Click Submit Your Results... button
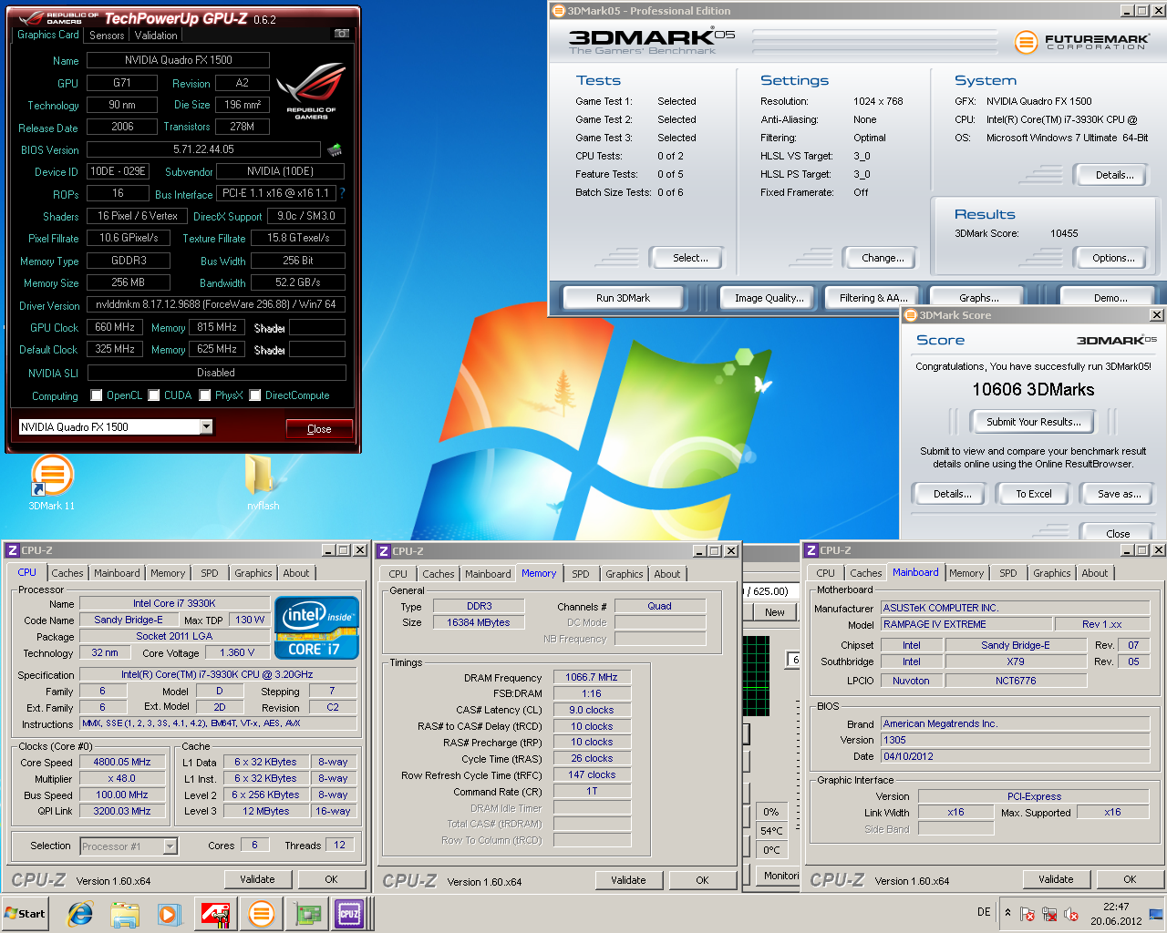Viewport: 1167px width, 933px height. point(1034,422)
